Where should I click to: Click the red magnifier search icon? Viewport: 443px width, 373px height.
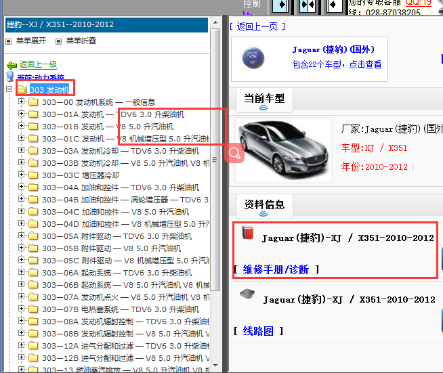pyautogui.click(x=234, y=153)
